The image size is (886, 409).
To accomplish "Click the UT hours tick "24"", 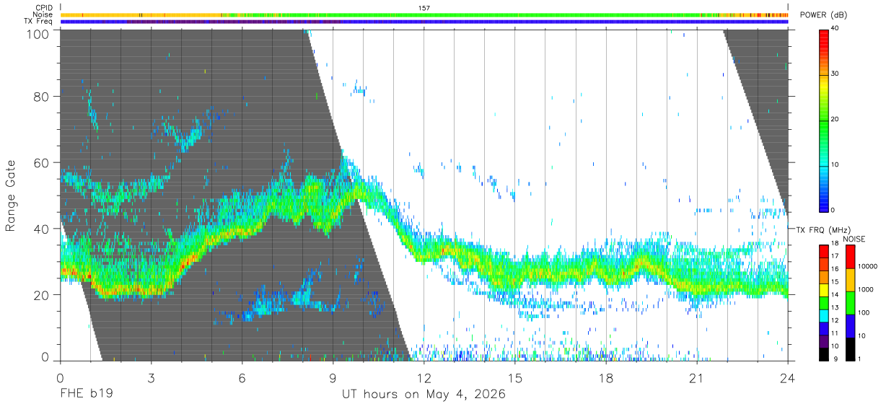I will [x=788, y=378].
